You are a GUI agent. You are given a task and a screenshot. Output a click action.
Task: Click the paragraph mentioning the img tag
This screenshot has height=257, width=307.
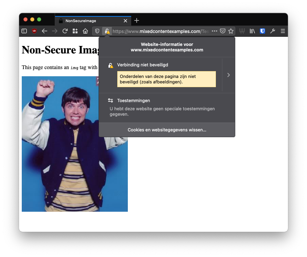click(x=60, y=67)
